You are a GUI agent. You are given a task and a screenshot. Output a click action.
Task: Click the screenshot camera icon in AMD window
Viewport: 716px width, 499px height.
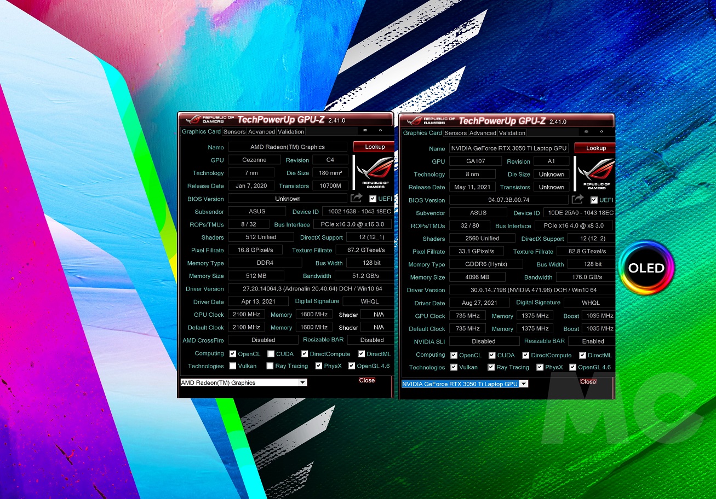pyautogui.click(x=365, y=131)
